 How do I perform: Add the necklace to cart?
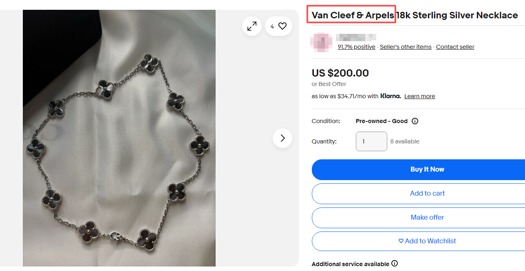418,194
